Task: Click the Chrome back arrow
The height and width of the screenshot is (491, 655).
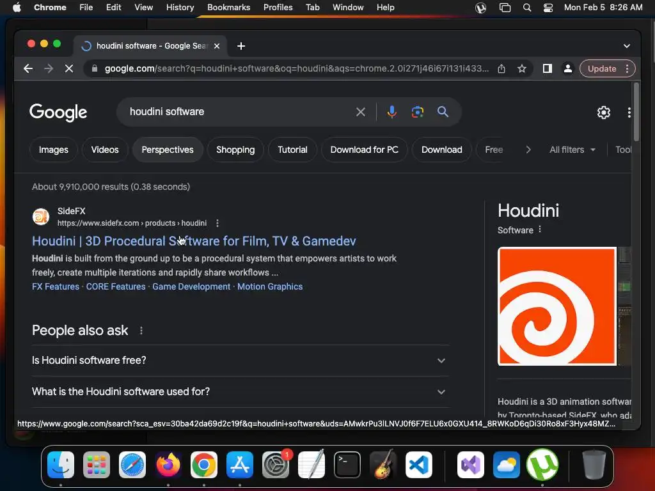Action: pos(28,68)
